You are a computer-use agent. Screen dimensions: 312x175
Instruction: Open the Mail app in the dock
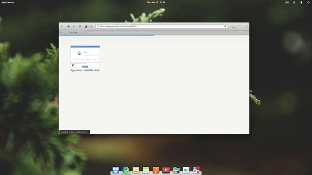(136, 170)
